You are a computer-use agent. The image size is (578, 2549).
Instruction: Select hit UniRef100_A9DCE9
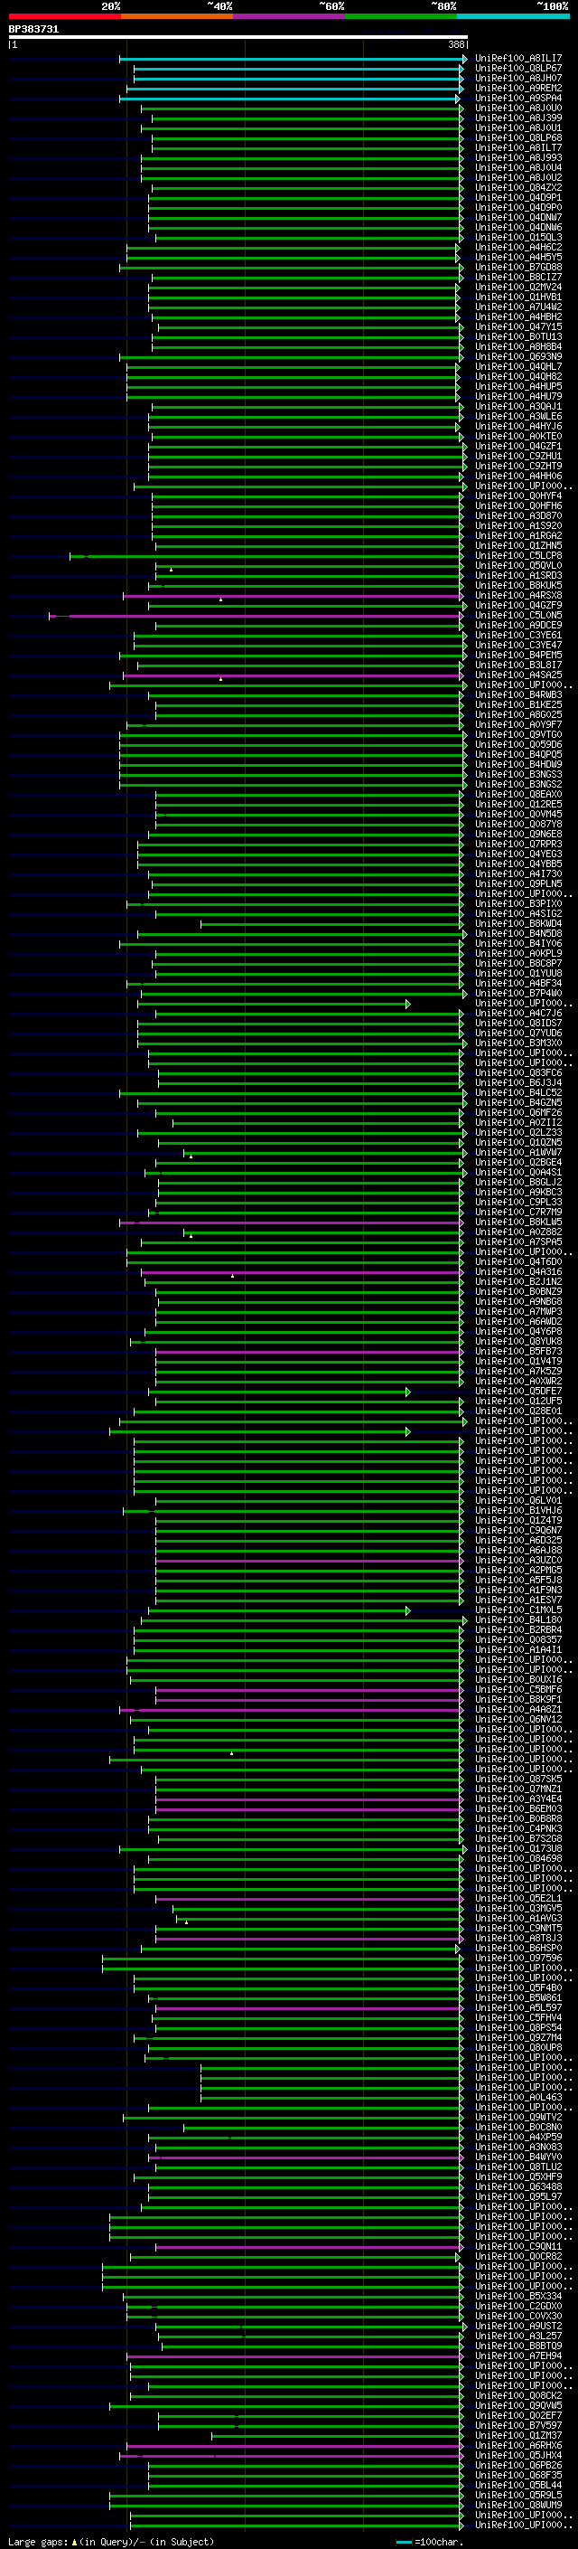click(x=518, y=626)
